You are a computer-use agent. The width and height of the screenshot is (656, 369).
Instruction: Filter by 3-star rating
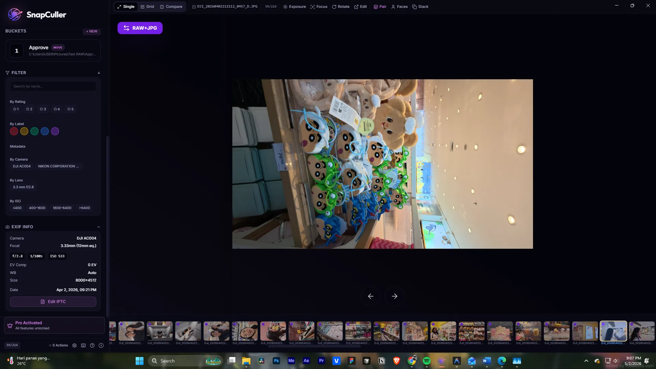43,109
